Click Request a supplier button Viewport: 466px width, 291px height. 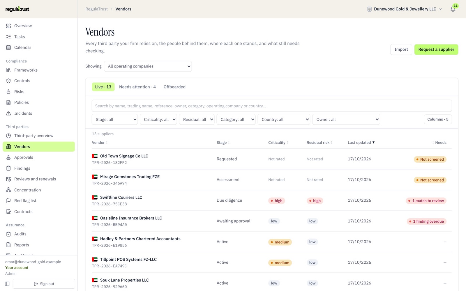[436, 49]
